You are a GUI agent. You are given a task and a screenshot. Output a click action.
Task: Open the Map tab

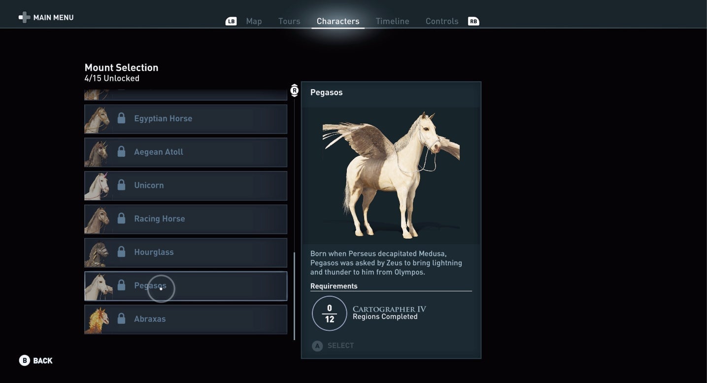click(254, 21)
